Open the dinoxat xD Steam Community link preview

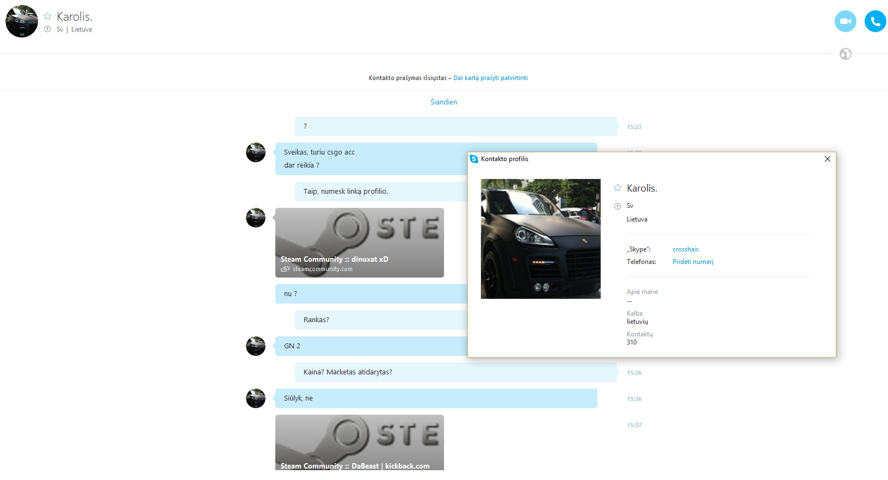coord(359,243)
